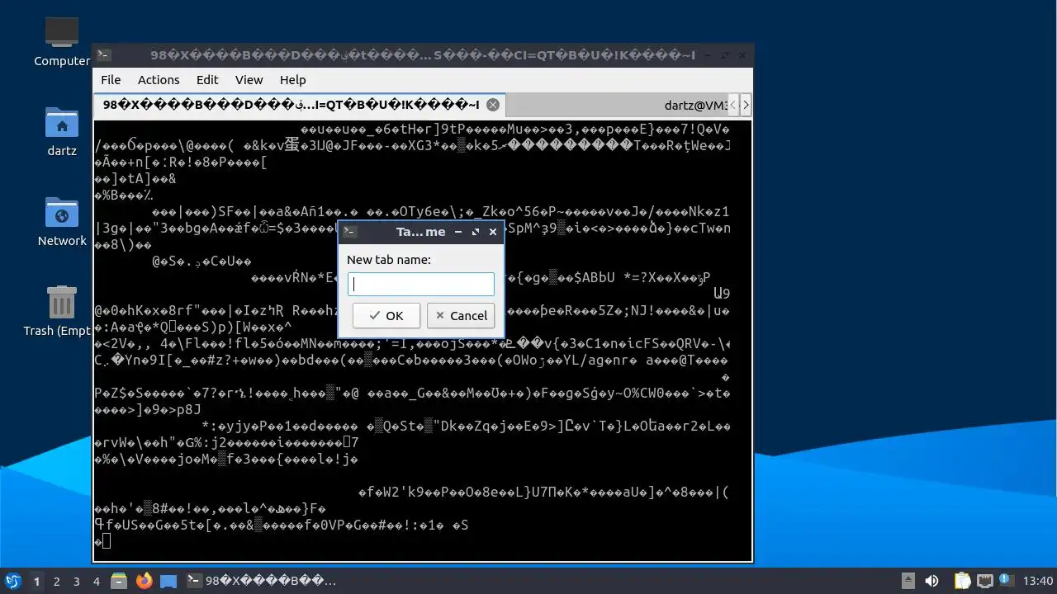Select the terminal task in the taskbar
The width and height of the screenshot is (1057, 594).
tap(261, 581)
